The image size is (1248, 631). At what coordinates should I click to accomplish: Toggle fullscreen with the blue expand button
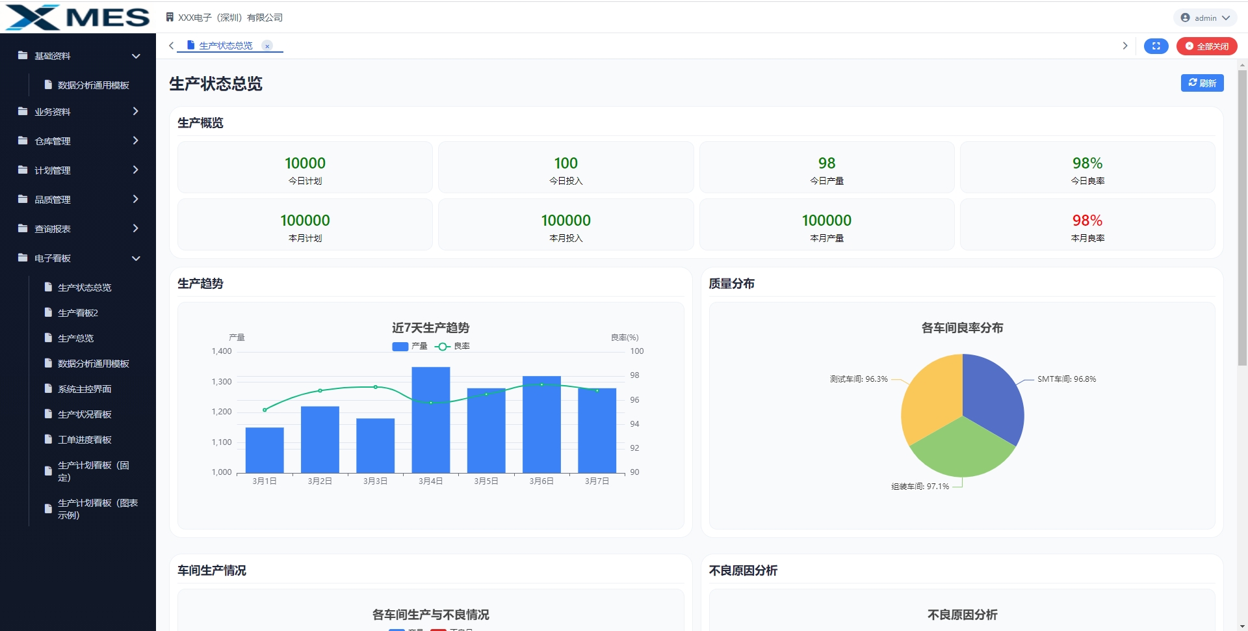tap(1156, 46)
